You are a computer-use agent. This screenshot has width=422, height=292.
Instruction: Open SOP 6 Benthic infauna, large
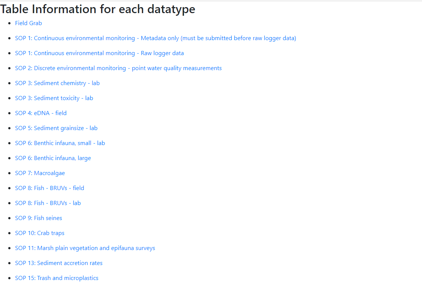point(53,158)
